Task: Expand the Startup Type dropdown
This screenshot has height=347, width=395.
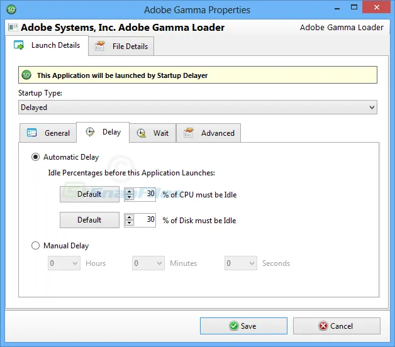Action: point(197,107)
